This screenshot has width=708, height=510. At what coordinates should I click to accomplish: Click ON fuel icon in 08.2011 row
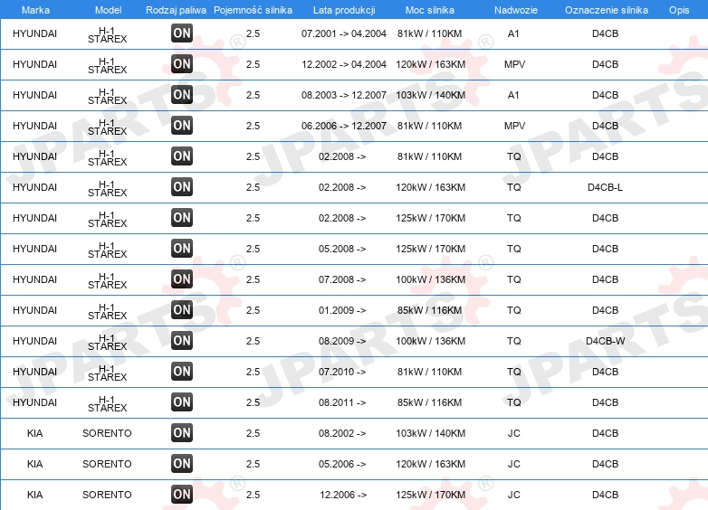pyautogui.click(x=182, y=401)
